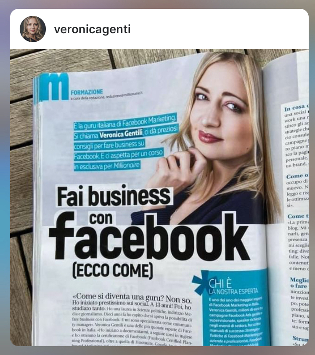The height and width of the screenshot is (355, 315).
Task: Click the 'Fai business' headline
Action: point(114,196)
